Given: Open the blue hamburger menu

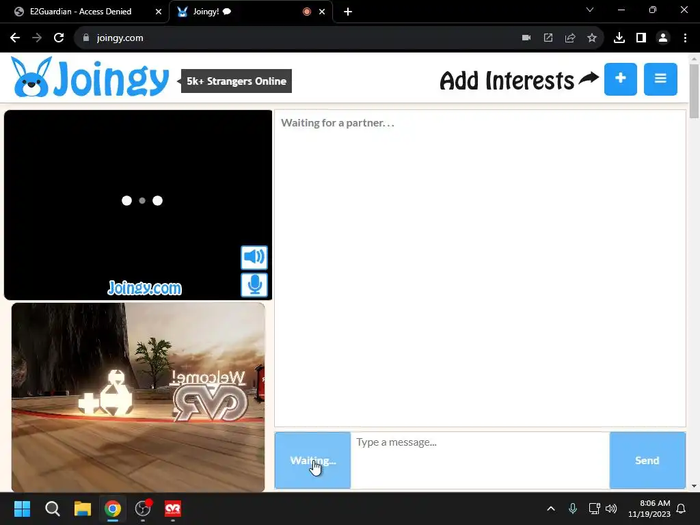Looking at the screenshot, I should tap(660, 79).
